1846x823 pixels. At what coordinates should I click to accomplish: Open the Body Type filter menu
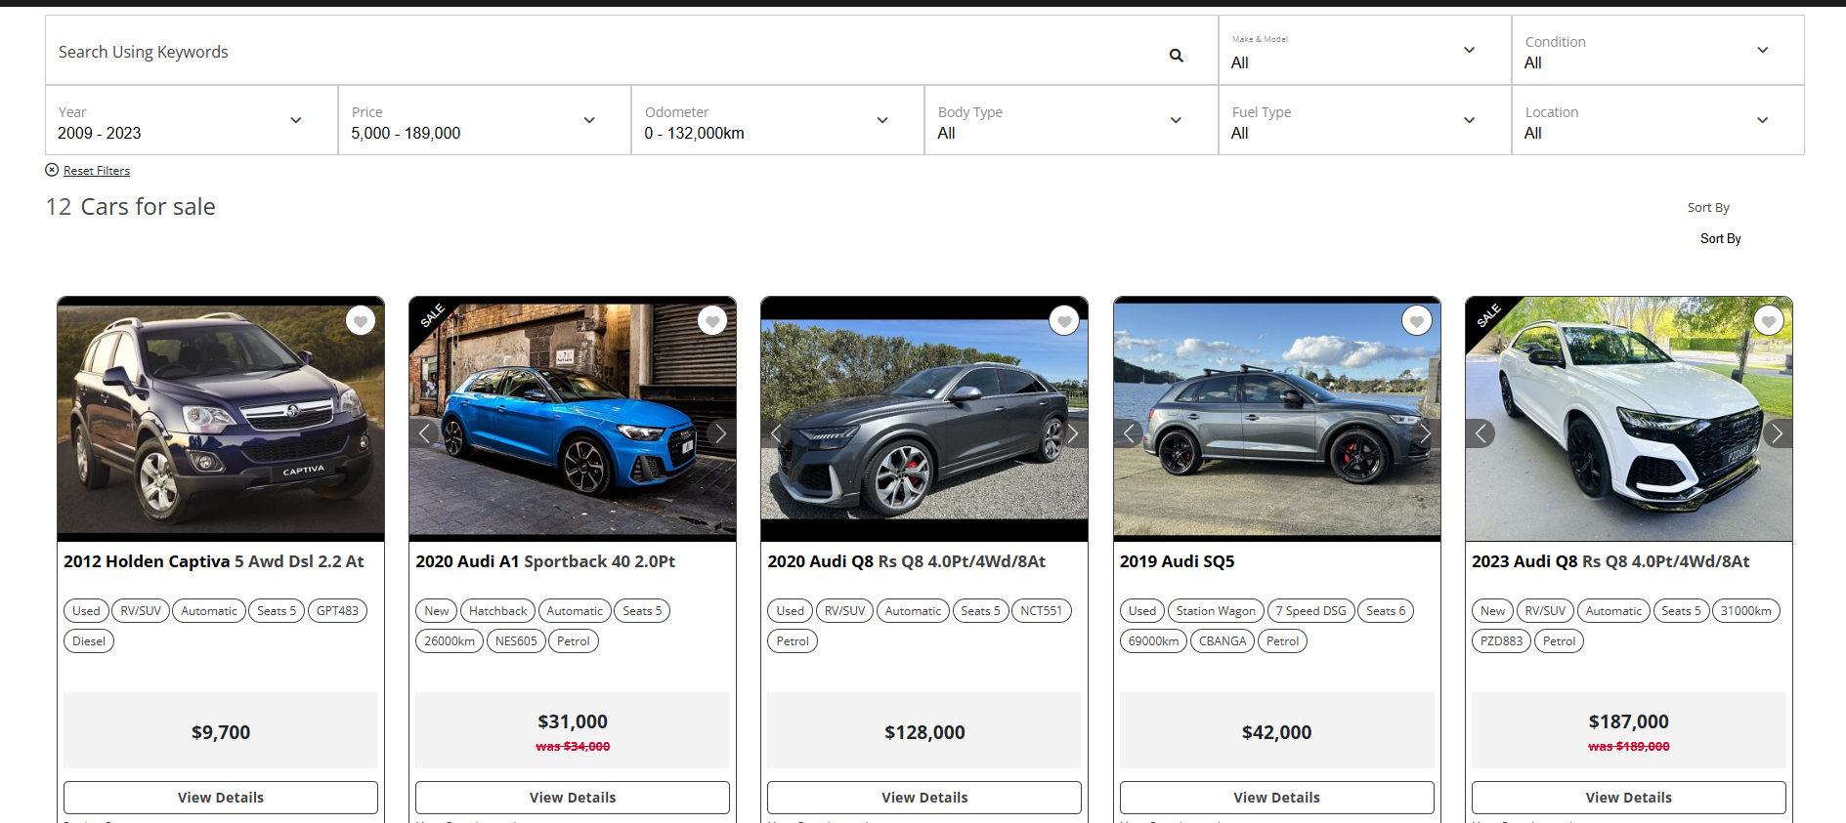1070,121
